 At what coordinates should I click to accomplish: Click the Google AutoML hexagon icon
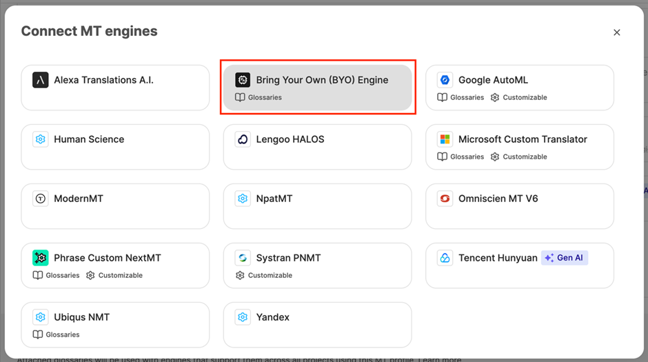click(x=445, y=80)
